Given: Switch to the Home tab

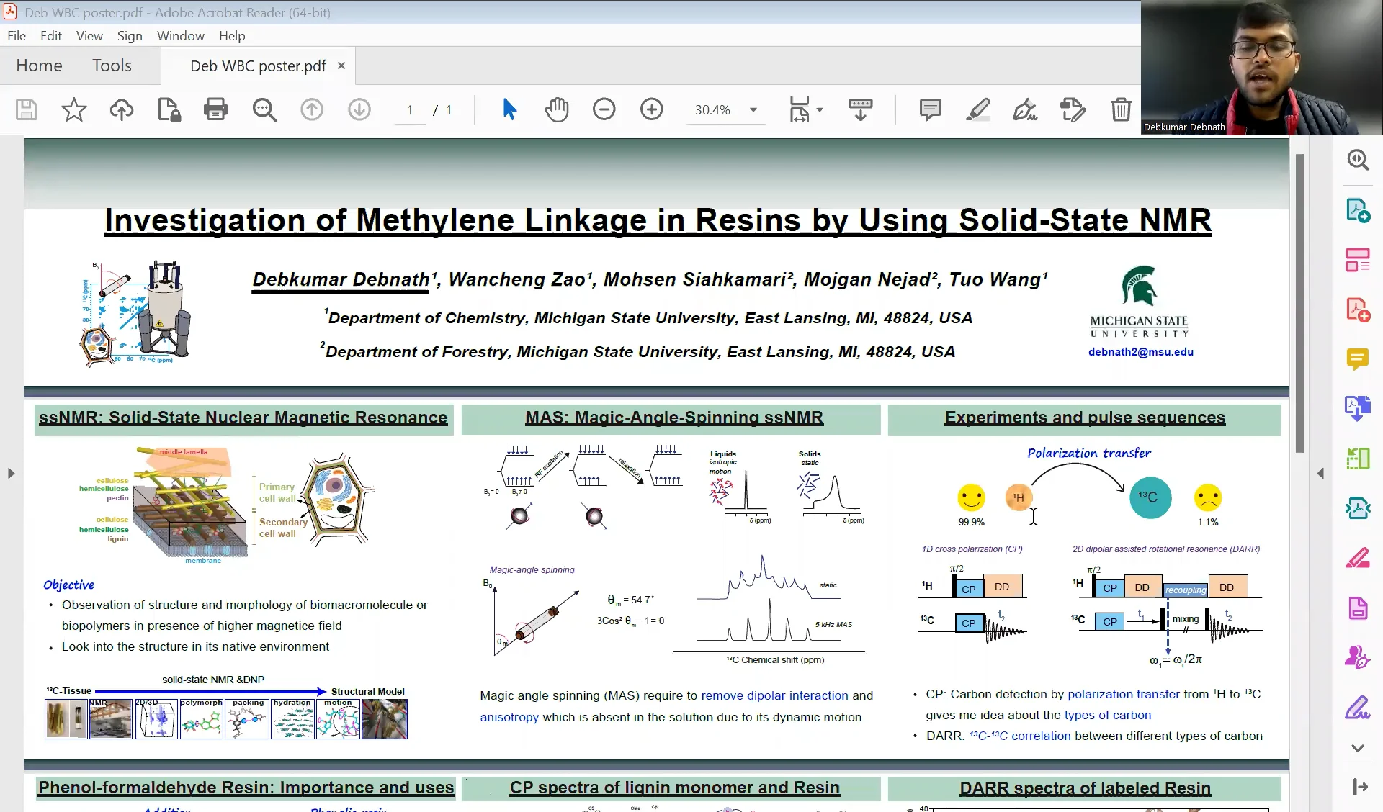Looking at the screenshot, I should coord(39,66).
